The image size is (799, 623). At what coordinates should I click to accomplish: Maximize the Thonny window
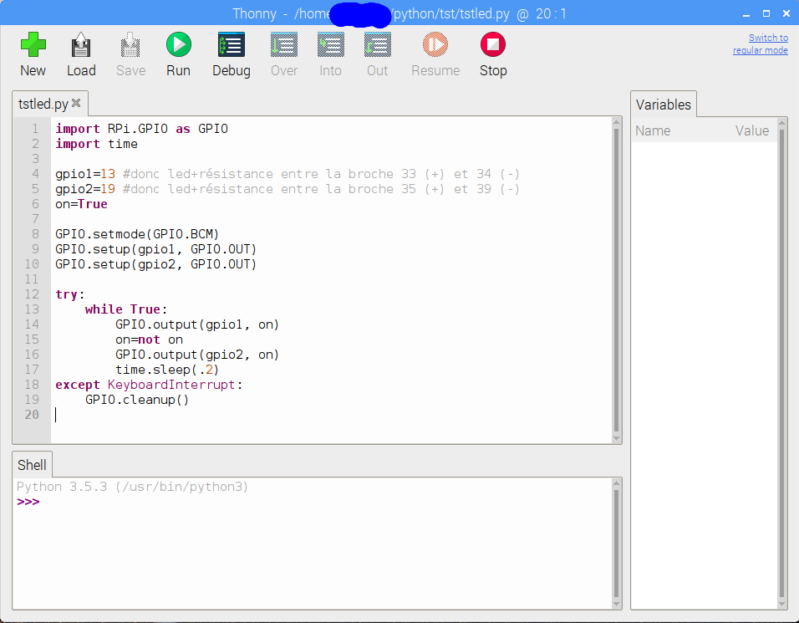(x=766, y=13)
